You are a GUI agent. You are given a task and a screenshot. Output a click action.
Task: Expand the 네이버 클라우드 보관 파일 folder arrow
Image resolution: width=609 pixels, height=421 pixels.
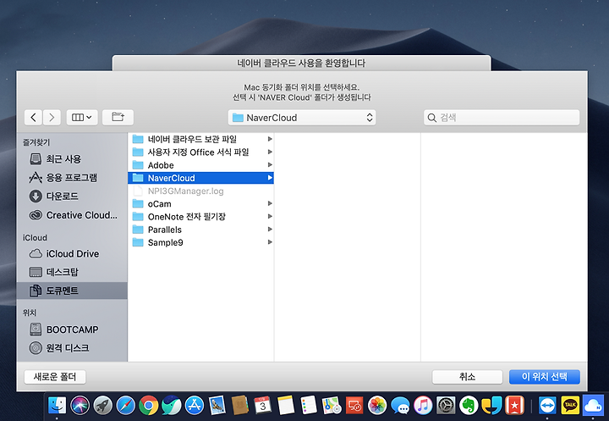coord(270,139)
